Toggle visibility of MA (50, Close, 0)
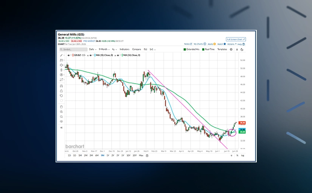The height and width of the screenshot is (193, 312). (x=118, y=55)
